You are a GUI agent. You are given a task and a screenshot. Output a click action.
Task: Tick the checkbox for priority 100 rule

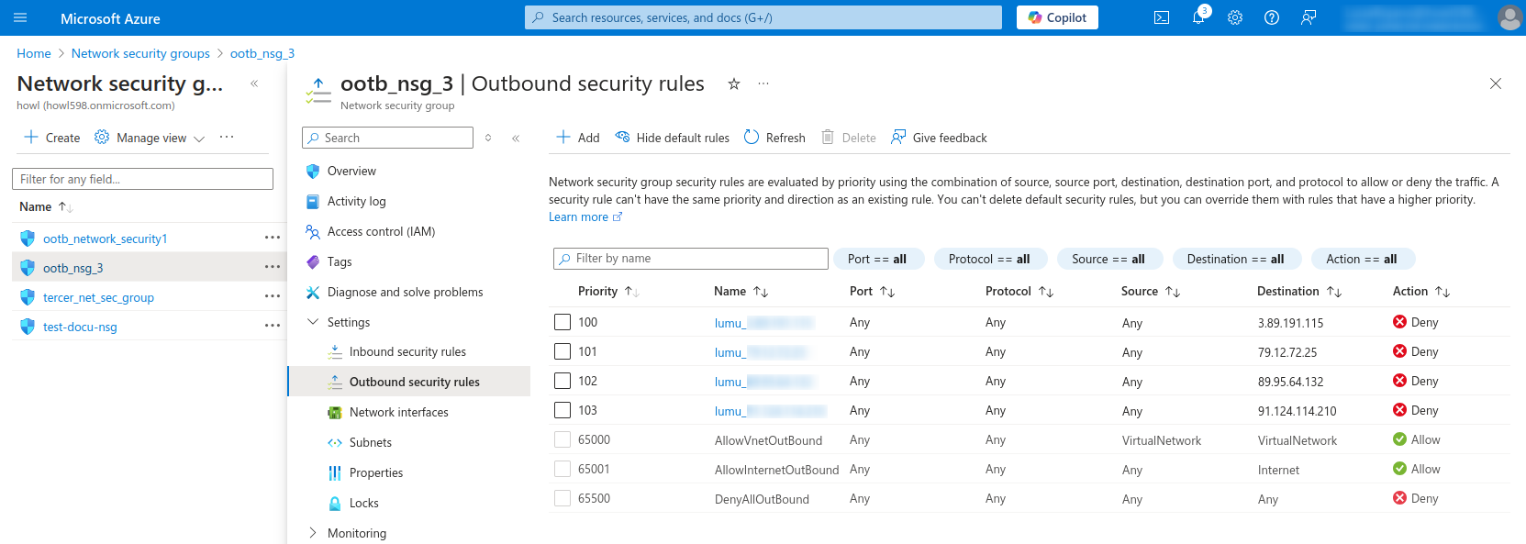coord(563,322)
